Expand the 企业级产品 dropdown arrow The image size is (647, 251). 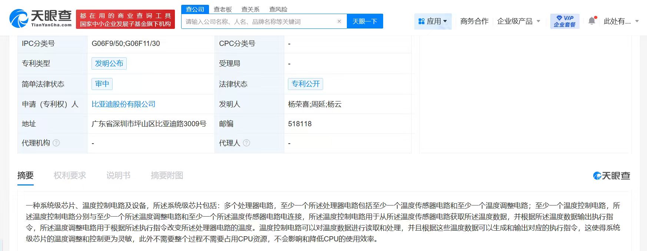click(x=538, y=21)
